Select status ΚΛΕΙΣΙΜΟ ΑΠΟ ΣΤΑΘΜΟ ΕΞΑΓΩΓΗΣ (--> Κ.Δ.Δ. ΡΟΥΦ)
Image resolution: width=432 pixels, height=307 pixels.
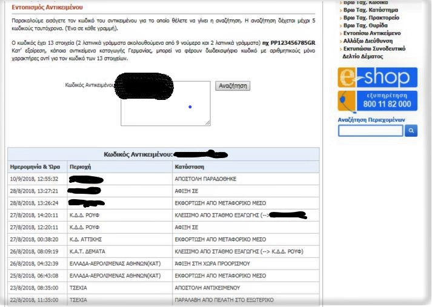click(239, 252)
